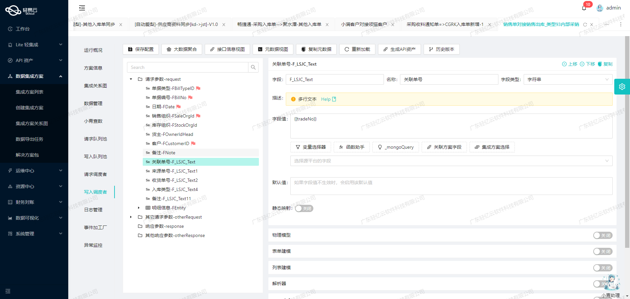
Task: Switch to the 运行概况 section
Action: 93,50
